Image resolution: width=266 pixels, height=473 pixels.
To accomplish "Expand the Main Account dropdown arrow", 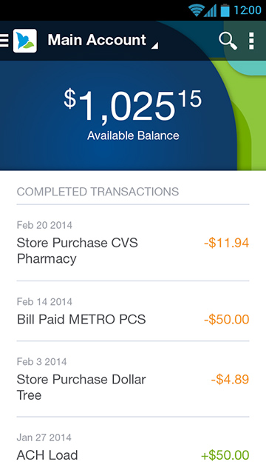I will pos(154,46).
